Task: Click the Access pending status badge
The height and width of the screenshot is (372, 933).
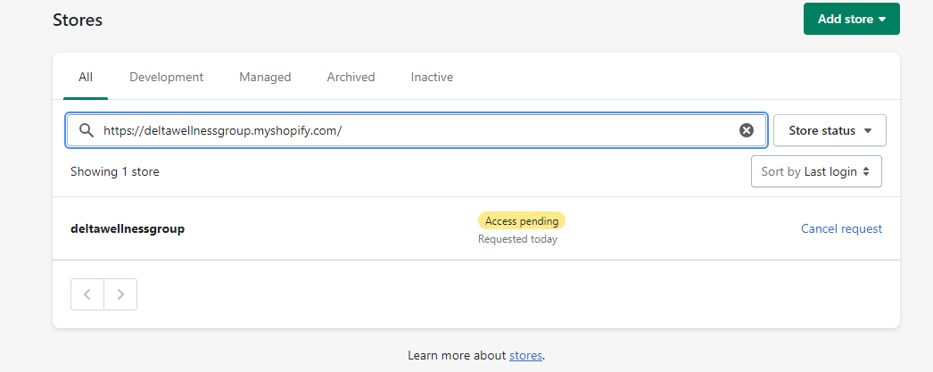Action: [x=522, y=221]
